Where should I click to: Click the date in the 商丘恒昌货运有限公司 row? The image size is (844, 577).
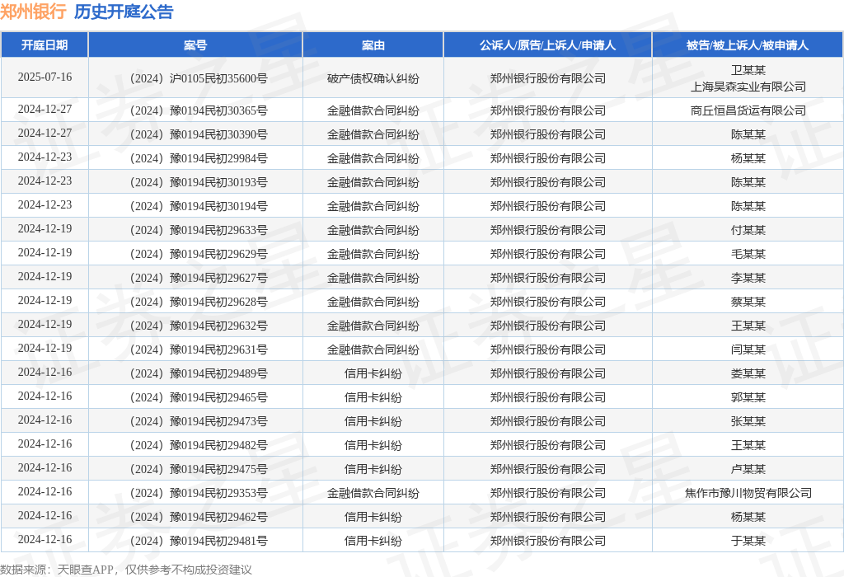45,110
